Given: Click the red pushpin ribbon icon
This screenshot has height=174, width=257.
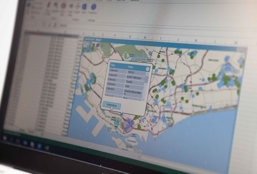Looking at the screenshot, I should (x=48, y=5).
